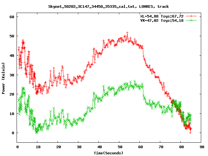The width and height of the screenshot is (208, 156).
Task: Click the x-axis tick label 90
Action: click(x=202, y=147)
